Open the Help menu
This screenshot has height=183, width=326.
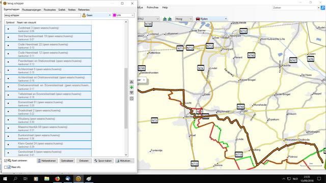[165, 8]
